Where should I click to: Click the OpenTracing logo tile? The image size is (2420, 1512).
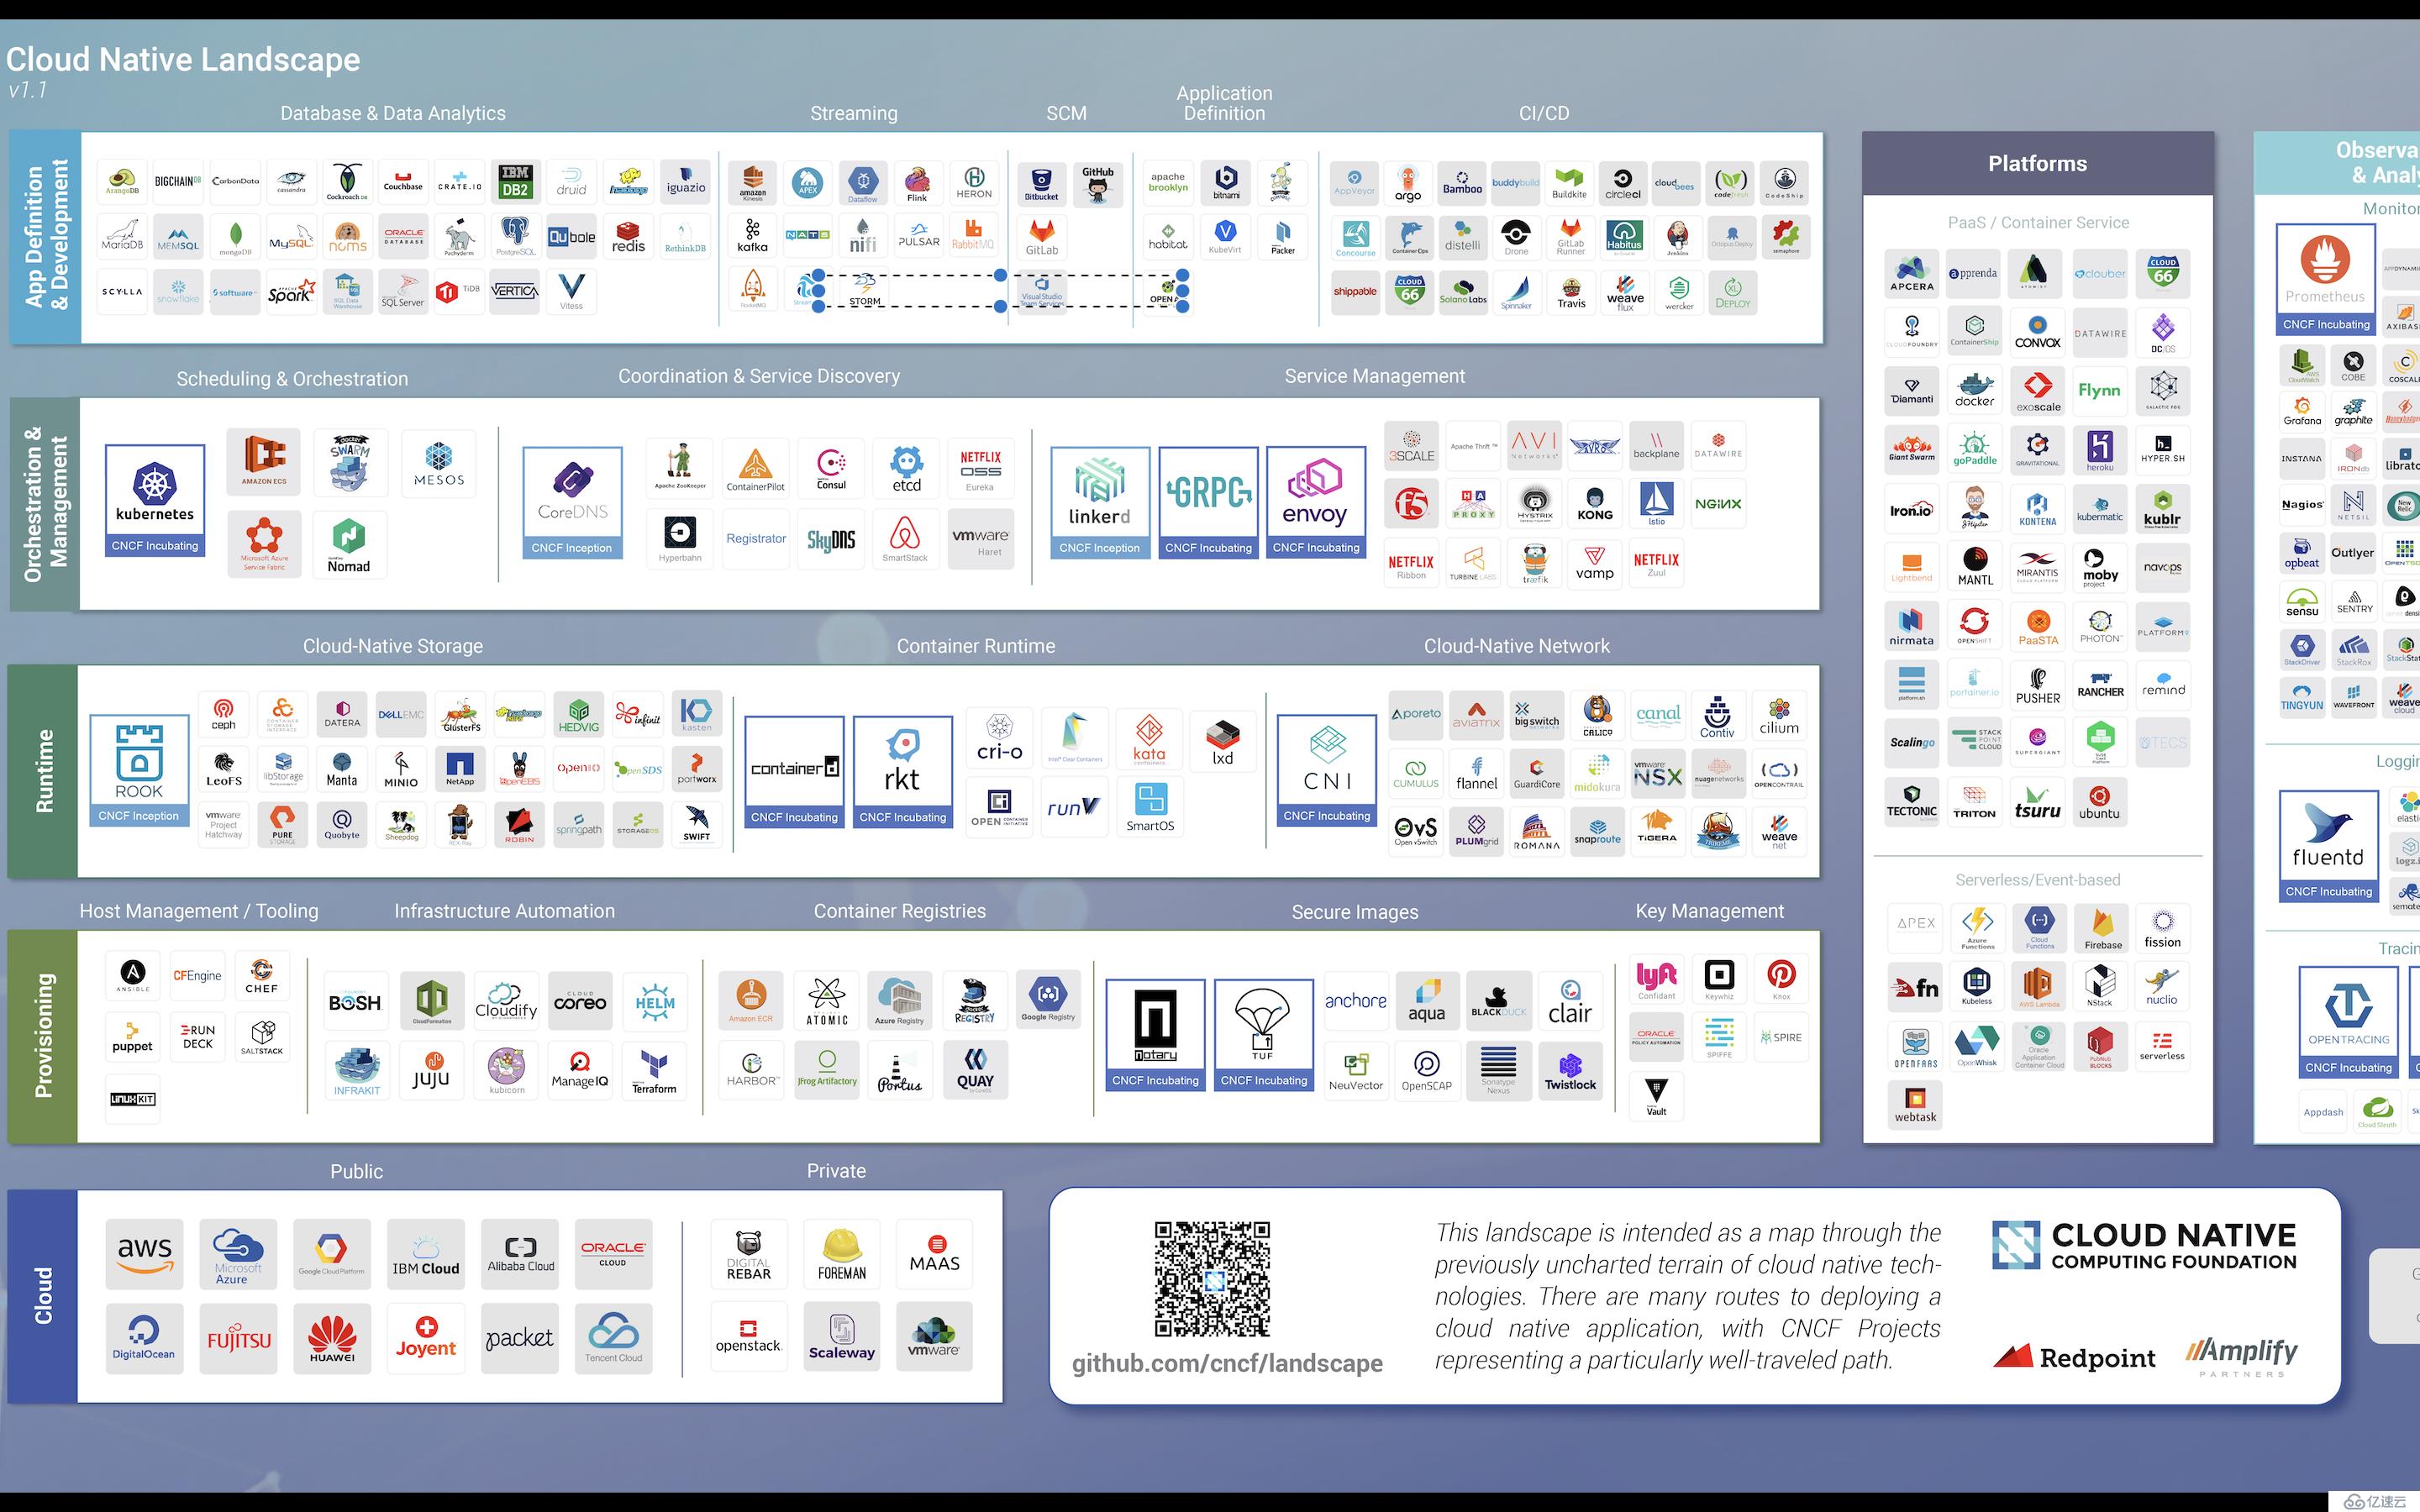2349,1022
